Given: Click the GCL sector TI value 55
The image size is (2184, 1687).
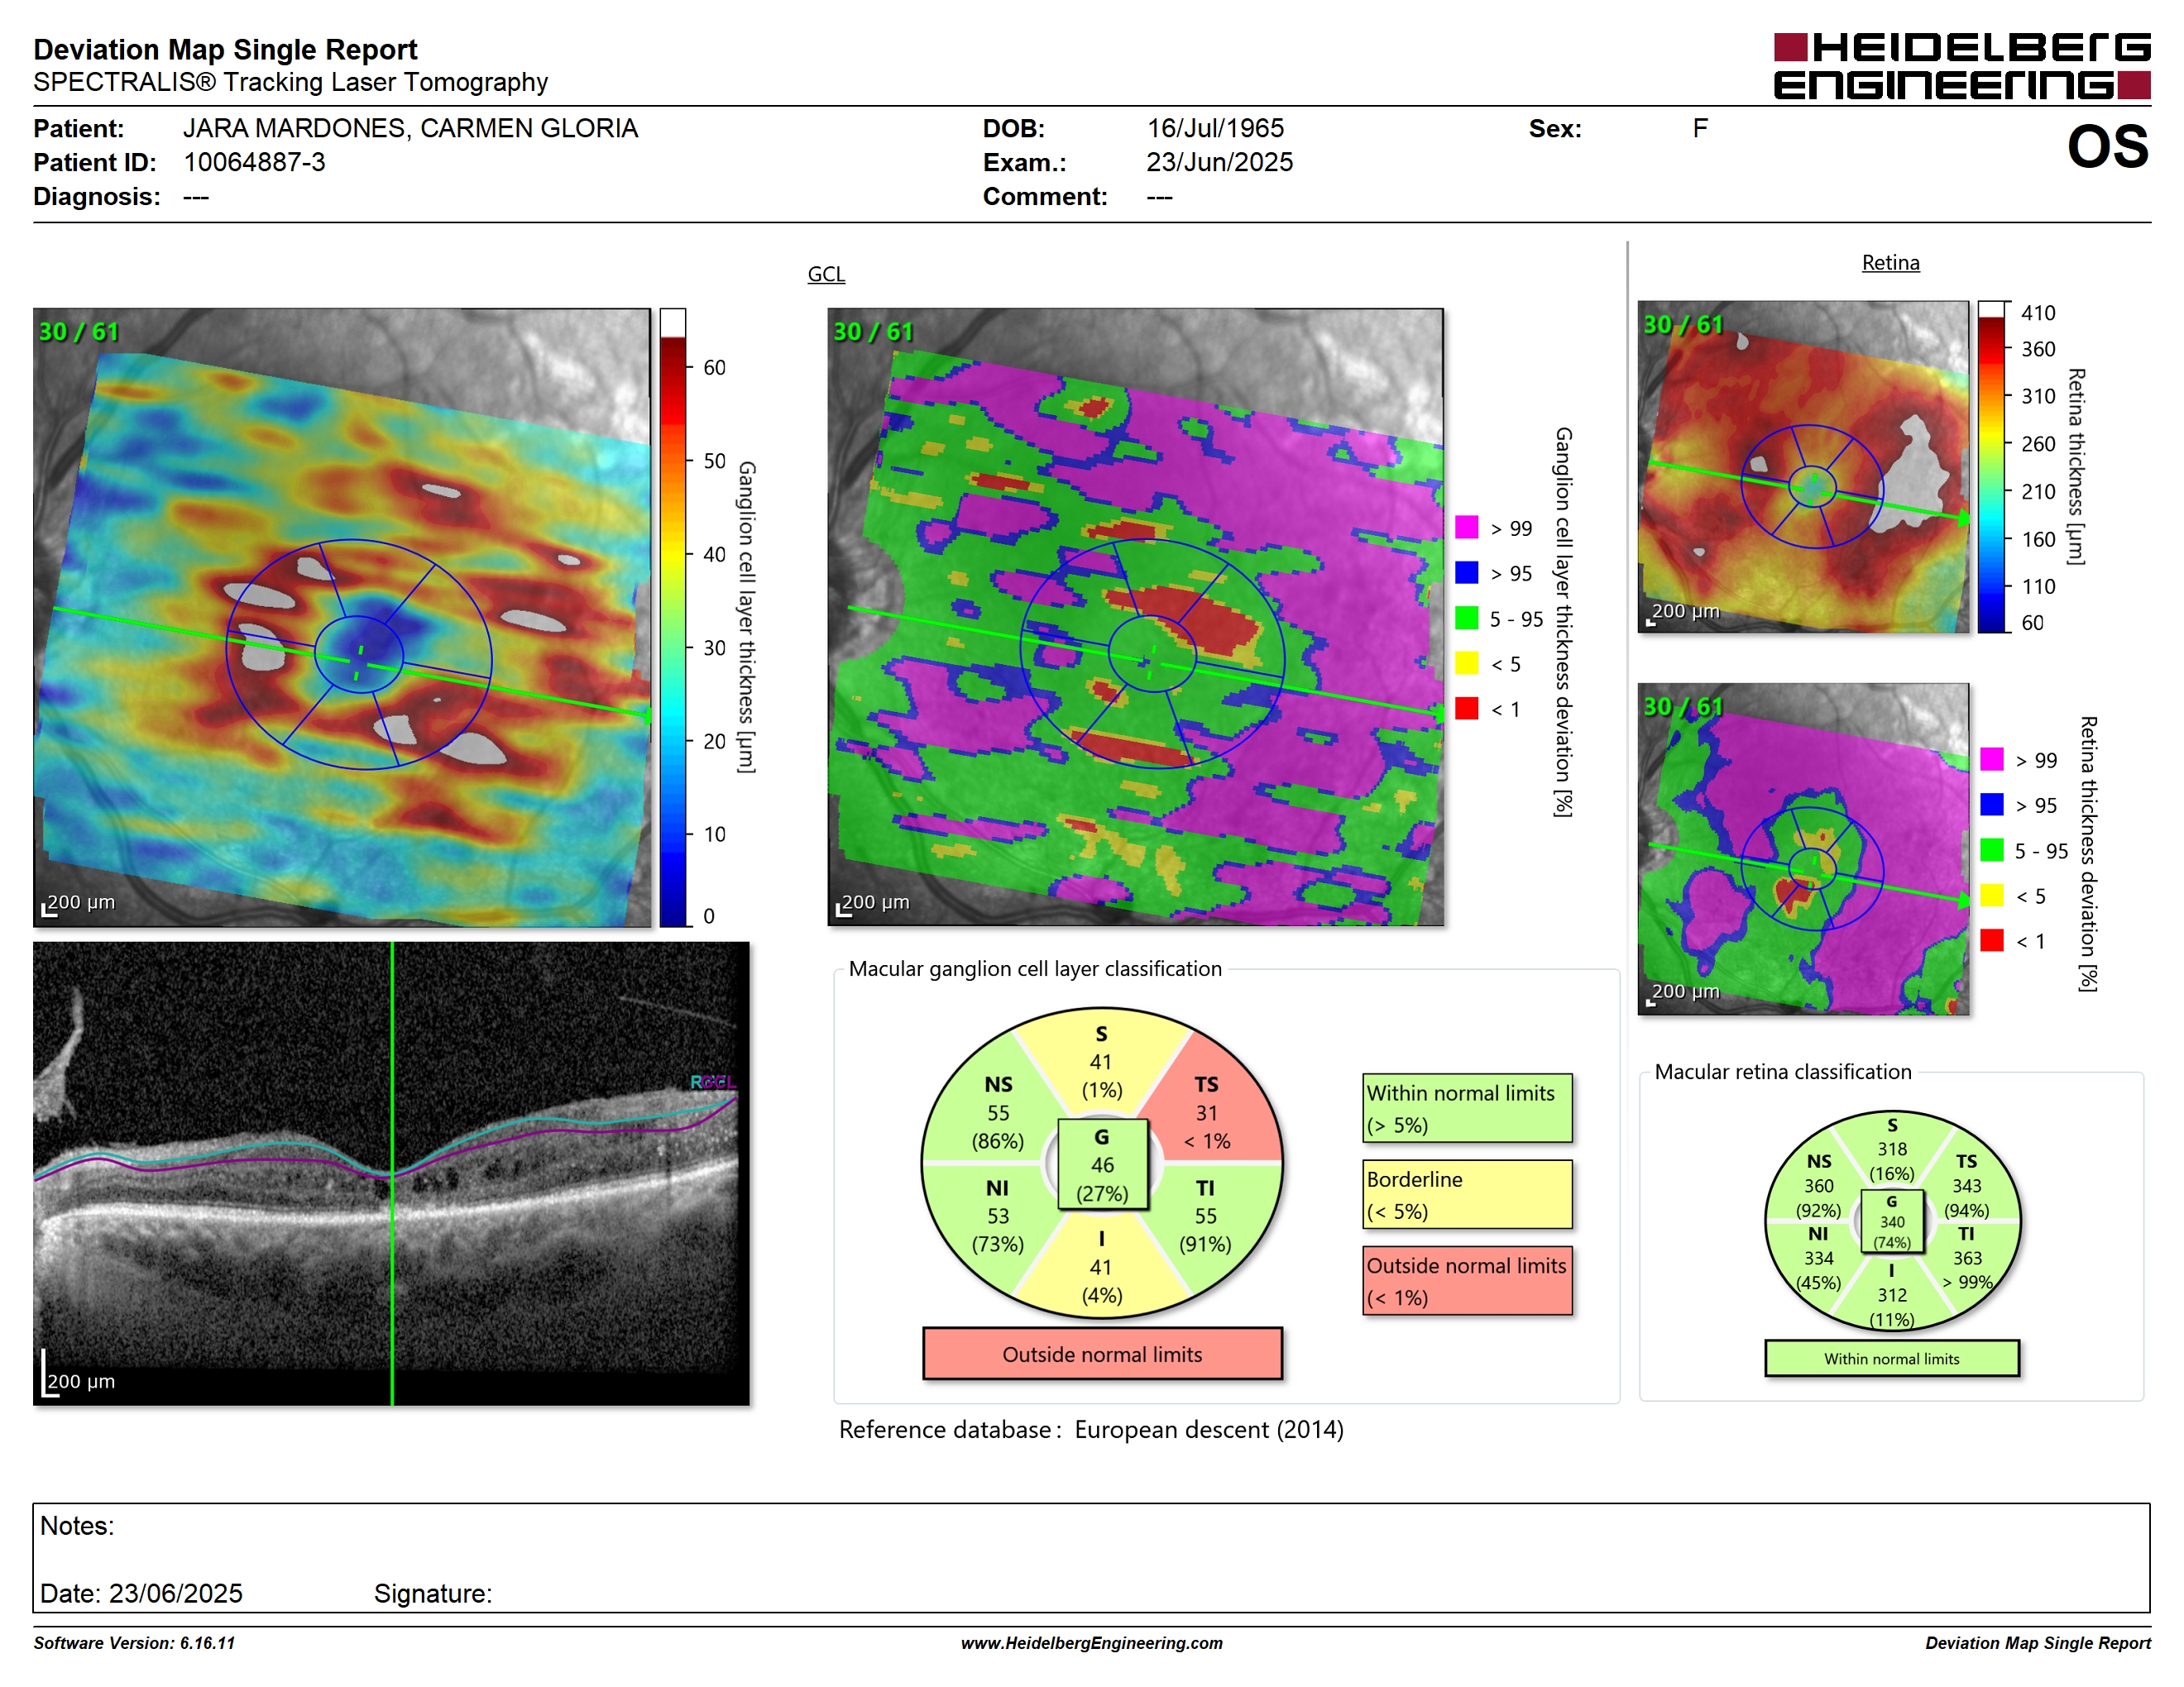Looking at the screenshot, I should tap(1206, 1216).
